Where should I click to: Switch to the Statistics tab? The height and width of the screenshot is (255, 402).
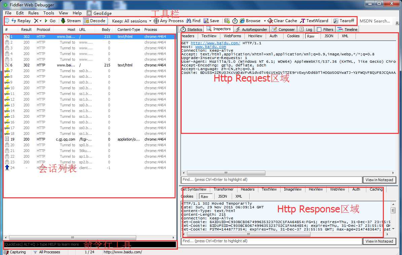click(191, 30)
